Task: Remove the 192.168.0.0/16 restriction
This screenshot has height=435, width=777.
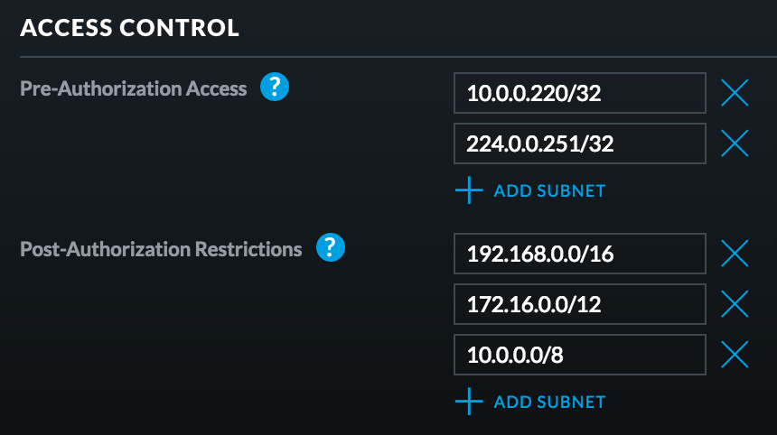Action: coord(735,254)
